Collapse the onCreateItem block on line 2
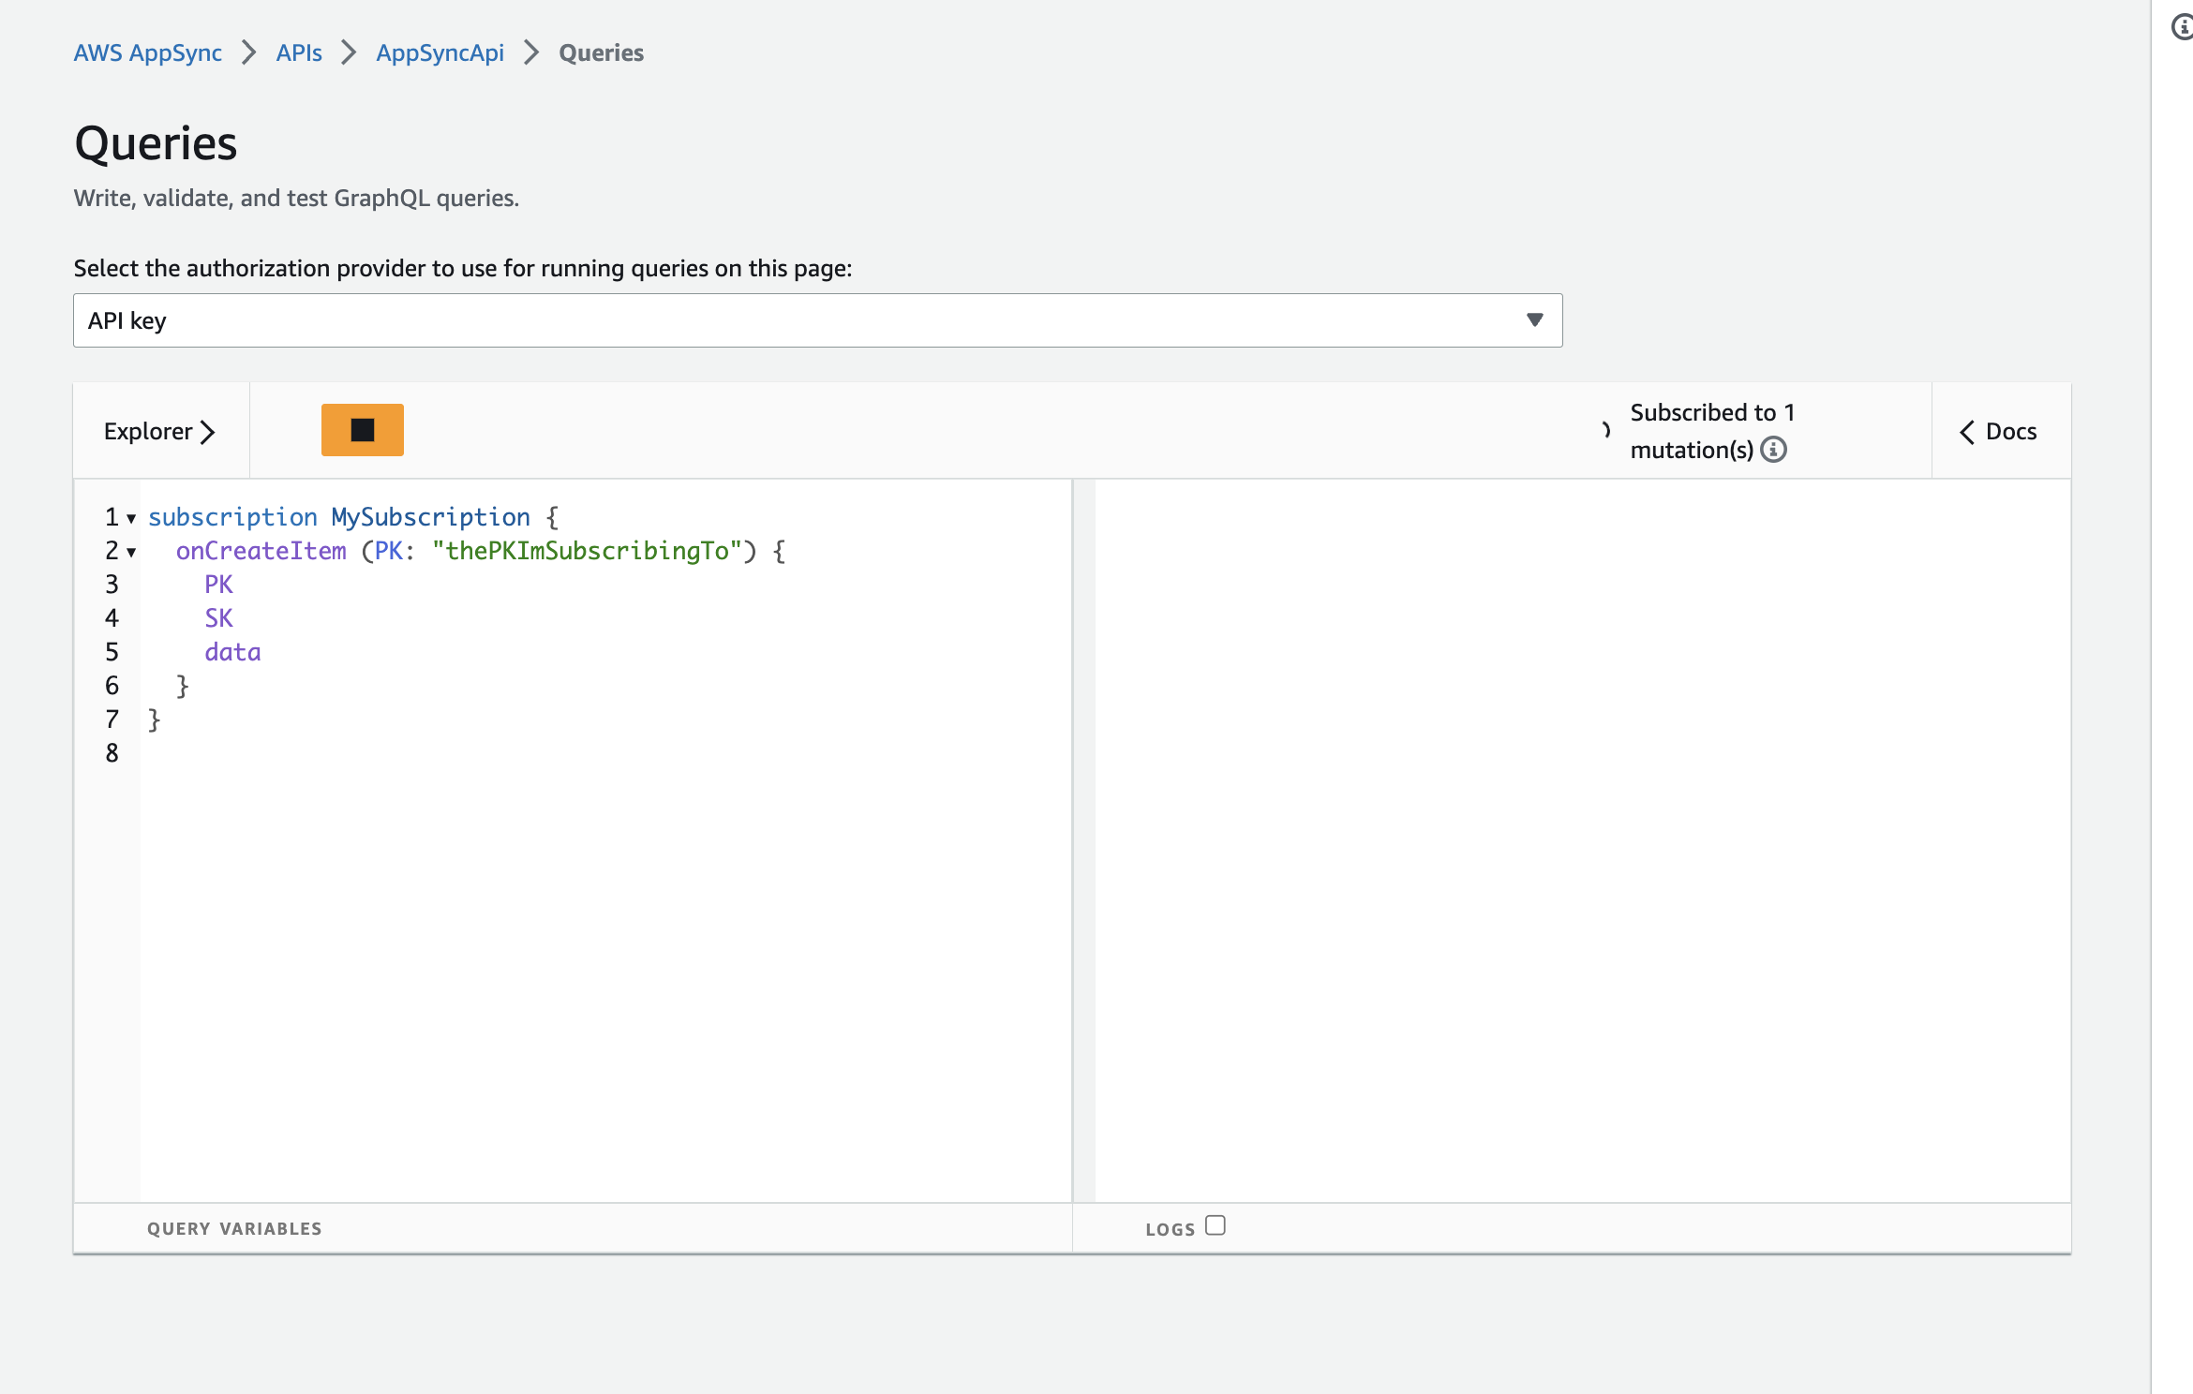The image size is (2193, 1394). tap(131, 552)
